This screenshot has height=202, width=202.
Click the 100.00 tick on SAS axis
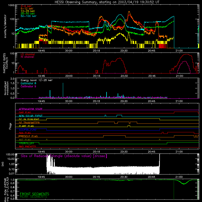coord(10,155)
